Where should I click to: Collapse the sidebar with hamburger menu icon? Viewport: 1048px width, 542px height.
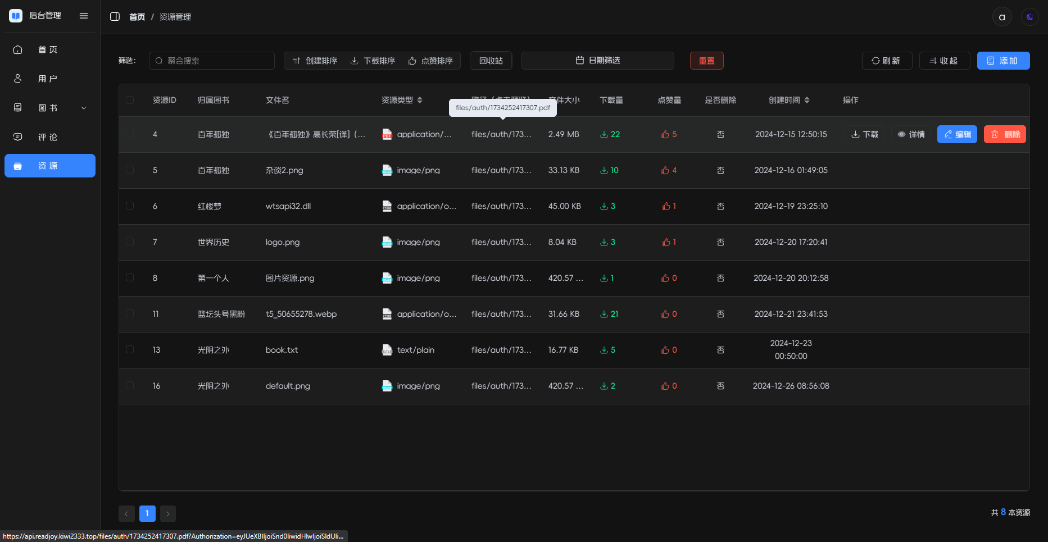(x=84, y=16)
